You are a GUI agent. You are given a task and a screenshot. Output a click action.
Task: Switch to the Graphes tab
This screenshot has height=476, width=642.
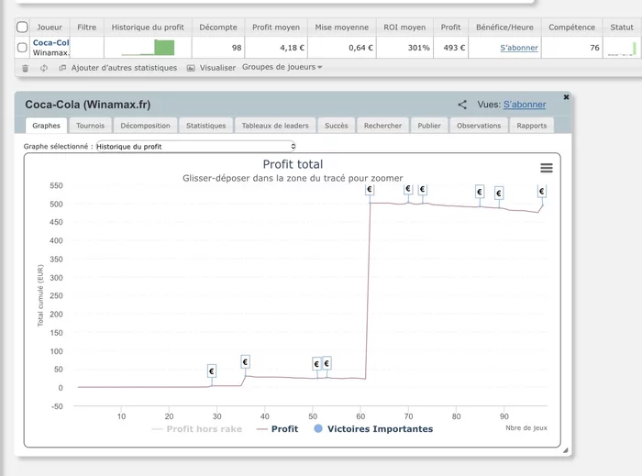coord(46,126)
